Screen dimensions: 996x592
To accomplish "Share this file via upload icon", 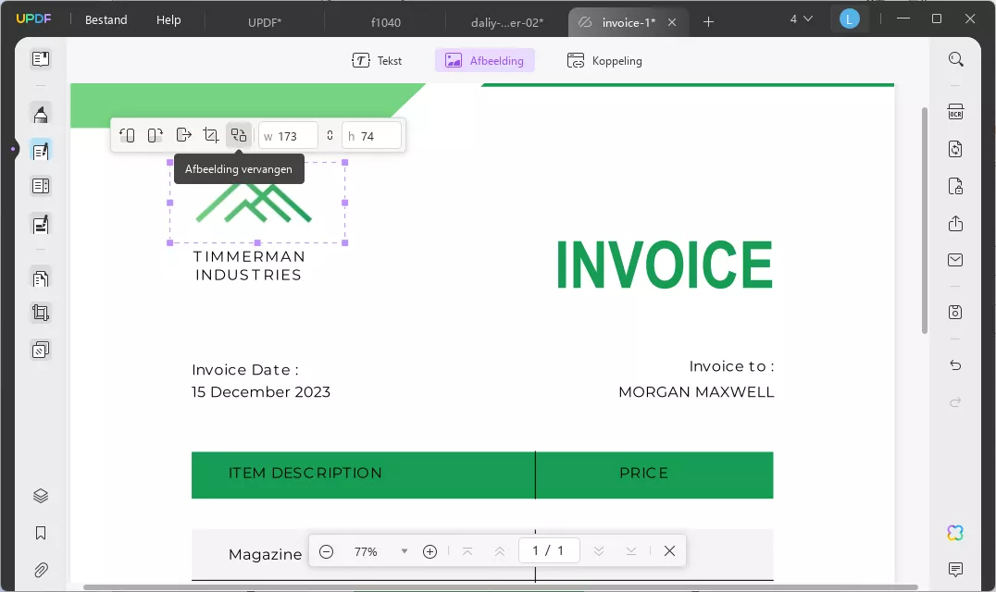I will pos(956,223).
